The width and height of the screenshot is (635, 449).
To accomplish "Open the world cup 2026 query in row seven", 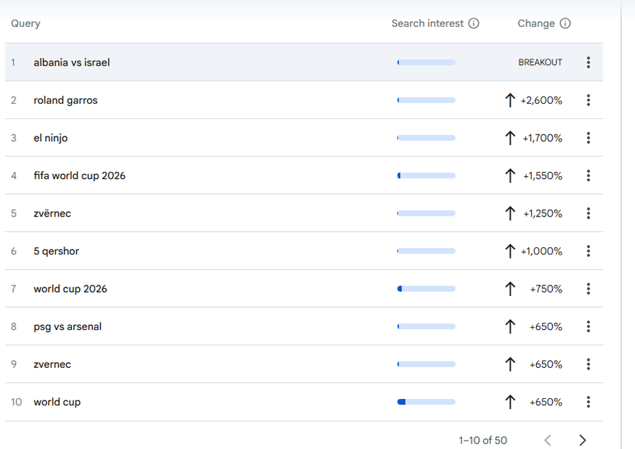I will click(x=70, y=289).
